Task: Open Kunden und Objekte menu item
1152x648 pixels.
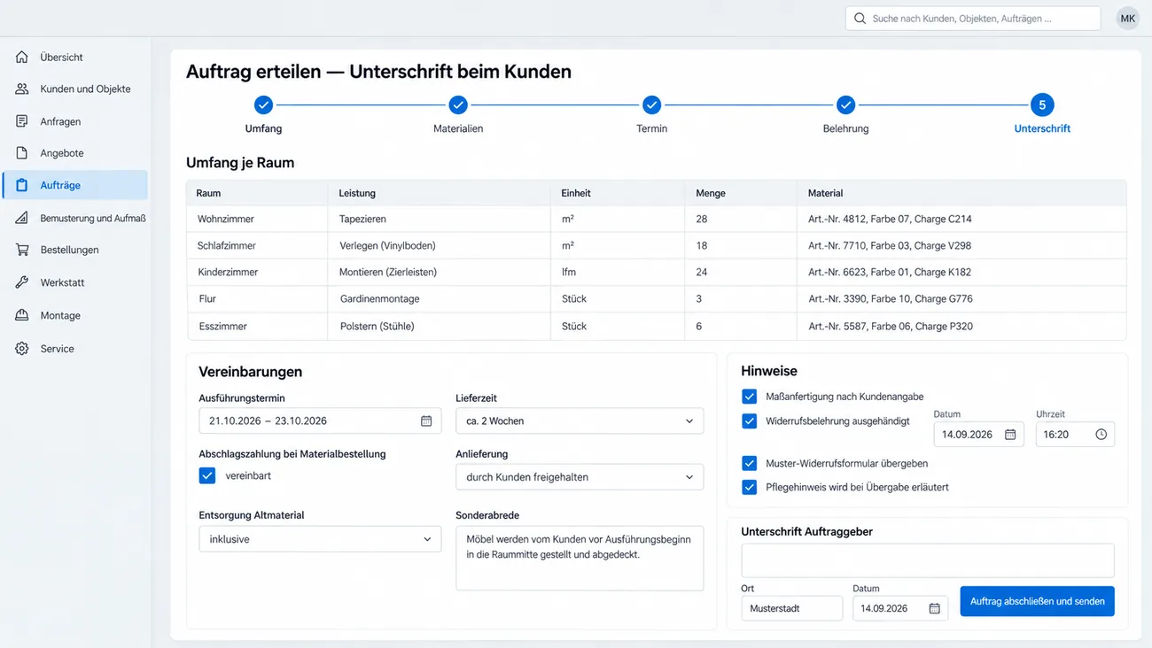Action: coord(75,89)
